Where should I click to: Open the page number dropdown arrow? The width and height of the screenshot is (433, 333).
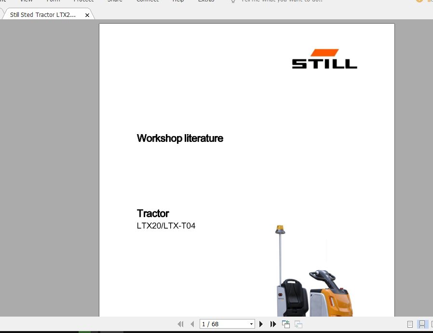[251, 324]
